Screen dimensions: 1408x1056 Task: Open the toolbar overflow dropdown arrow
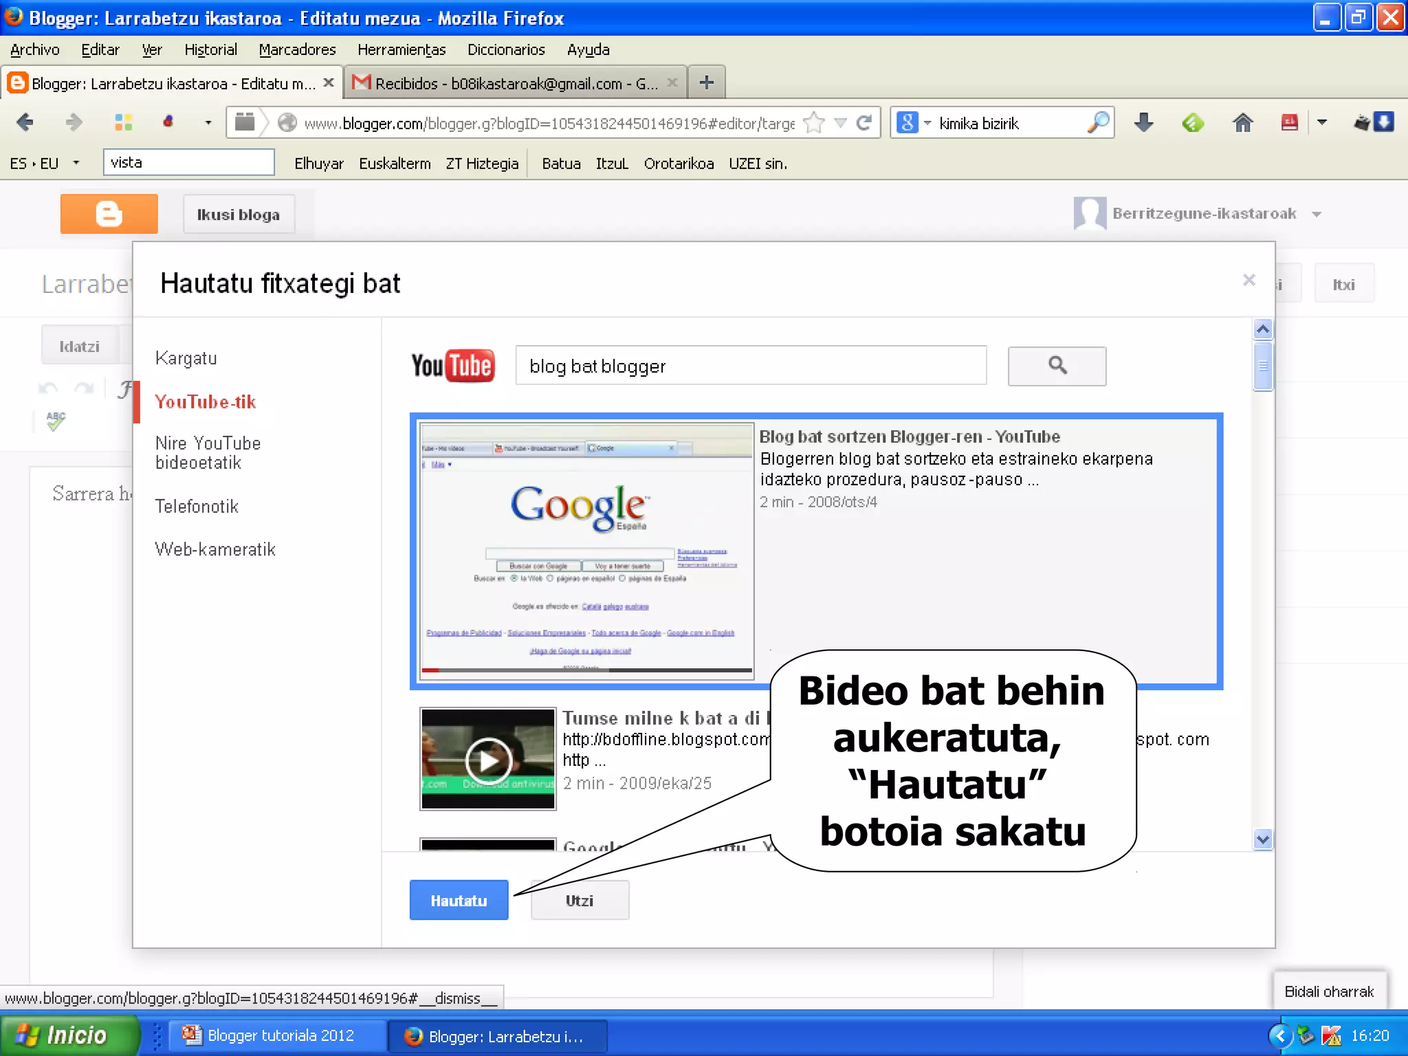click(1321, 123)
